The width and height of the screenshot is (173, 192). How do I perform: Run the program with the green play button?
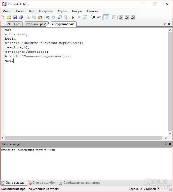[73, 17]
